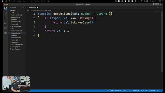Split the editor to the right
Viewport: 165px width, 93px height.
(x=158, y=7)
